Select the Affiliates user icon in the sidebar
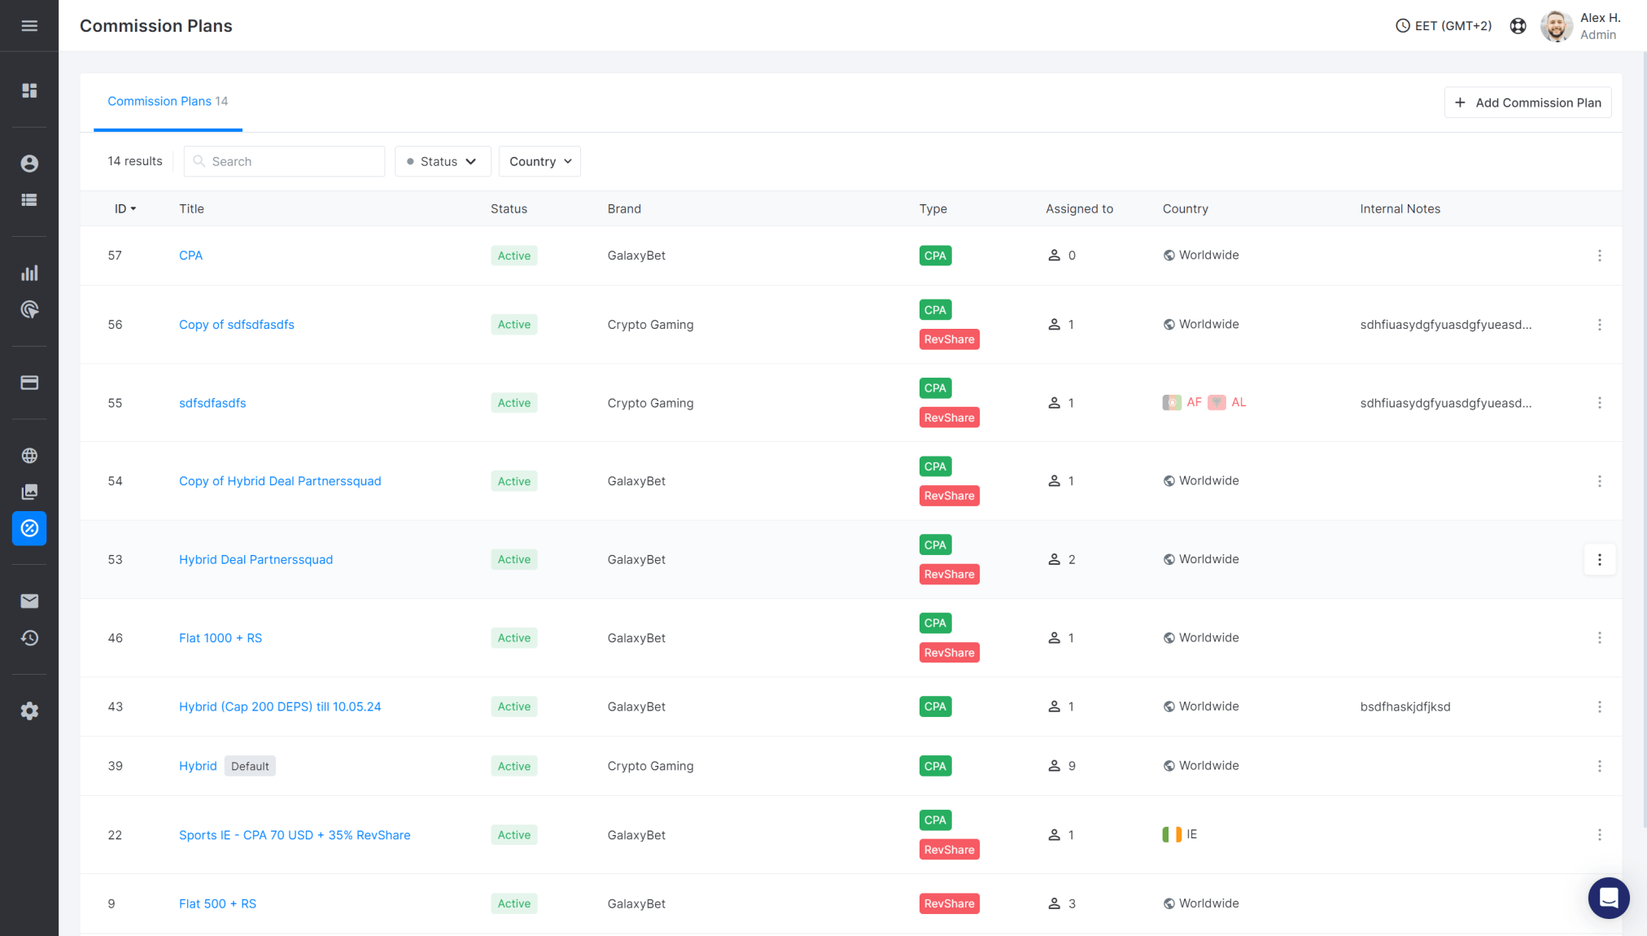This screenshot has width=1647, height=936. [x=29, y=163]
